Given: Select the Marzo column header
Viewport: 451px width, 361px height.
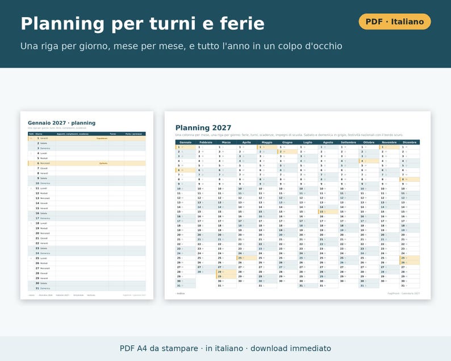Looking at the screenshot, I should point(227,142).
